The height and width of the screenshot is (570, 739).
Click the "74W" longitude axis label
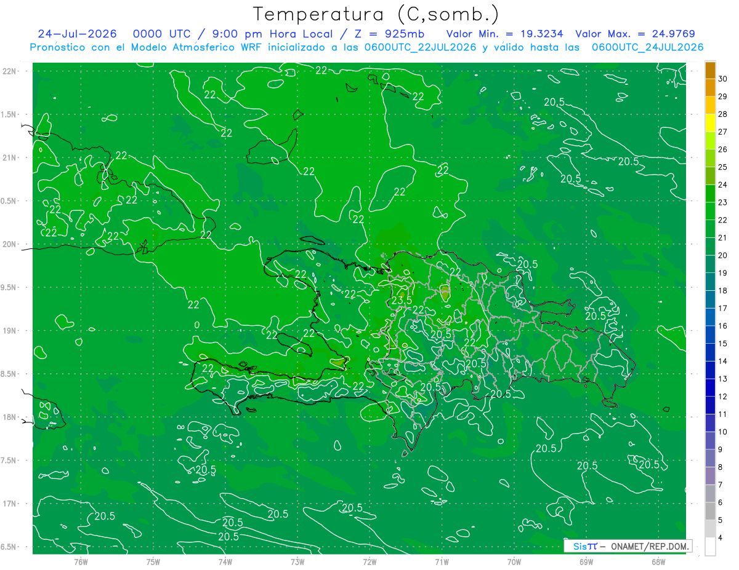(x=225, y=562)
